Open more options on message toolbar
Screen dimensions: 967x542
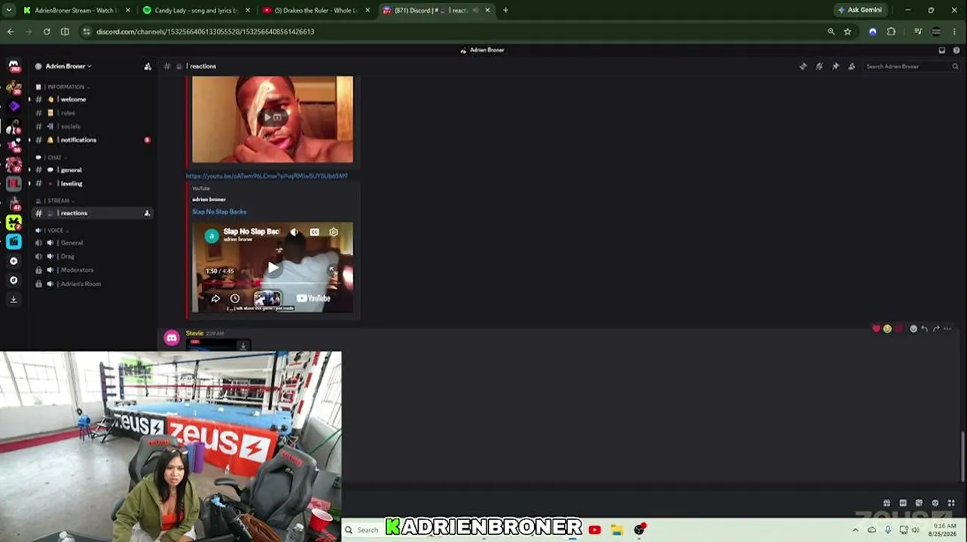947,329
